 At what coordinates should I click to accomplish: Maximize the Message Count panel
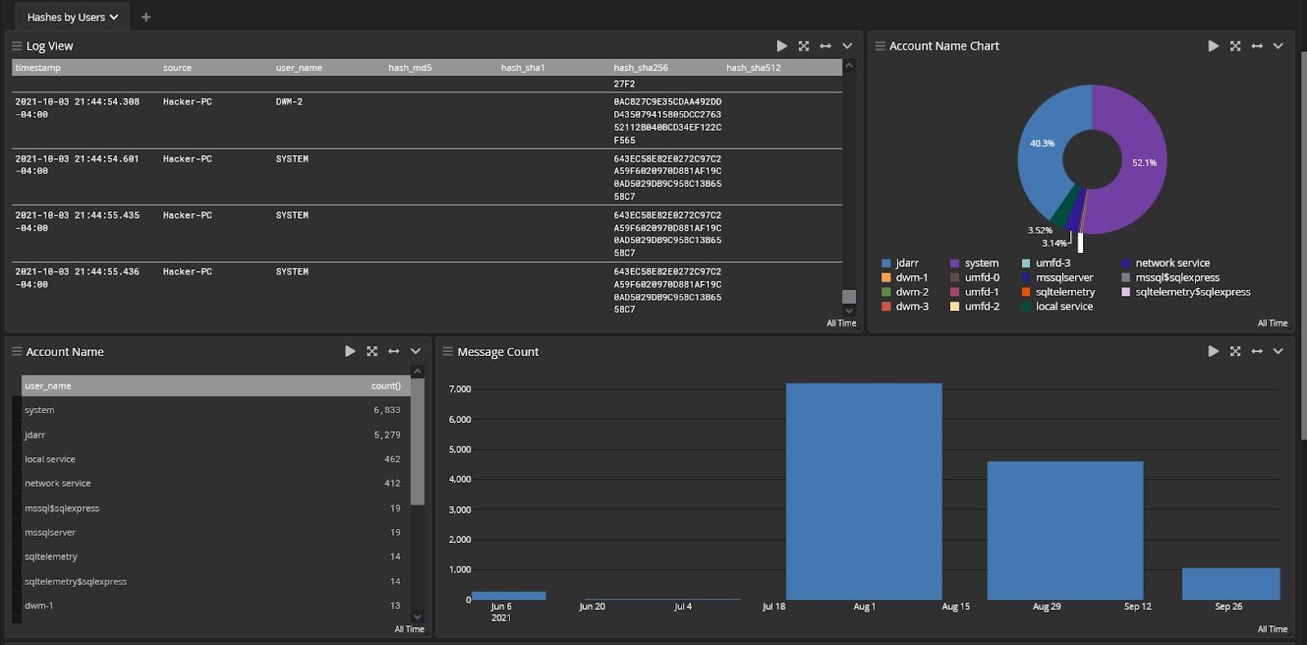pyautogui.click(x=1235, y=351)
